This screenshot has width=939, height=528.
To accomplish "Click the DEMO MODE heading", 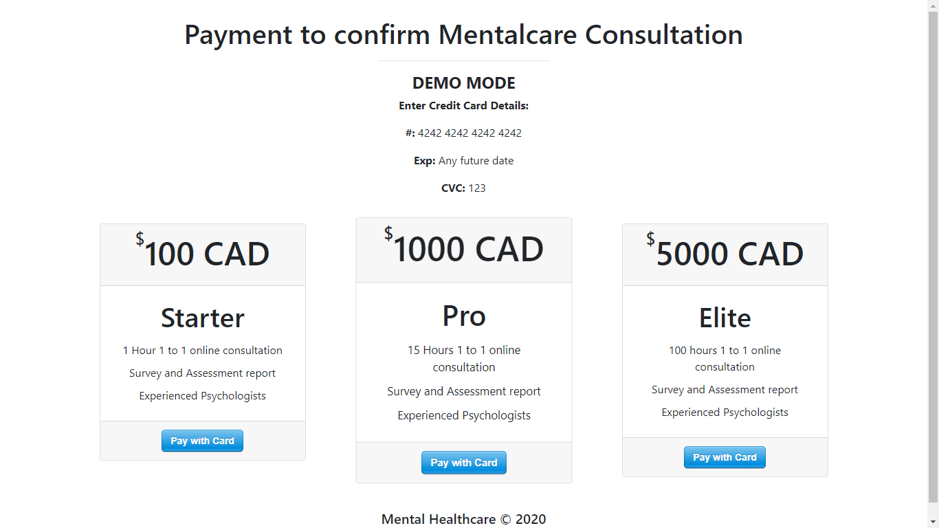I will coord(463,83).
